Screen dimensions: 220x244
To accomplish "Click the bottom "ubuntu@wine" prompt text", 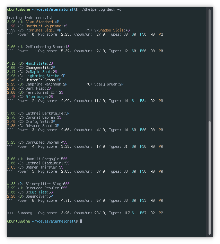I will tap(18, 221).
